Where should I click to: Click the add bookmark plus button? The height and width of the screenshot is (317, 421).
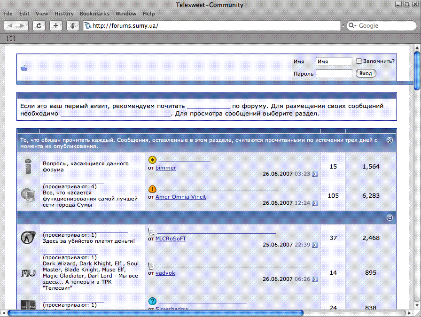(x=56, y=26)
